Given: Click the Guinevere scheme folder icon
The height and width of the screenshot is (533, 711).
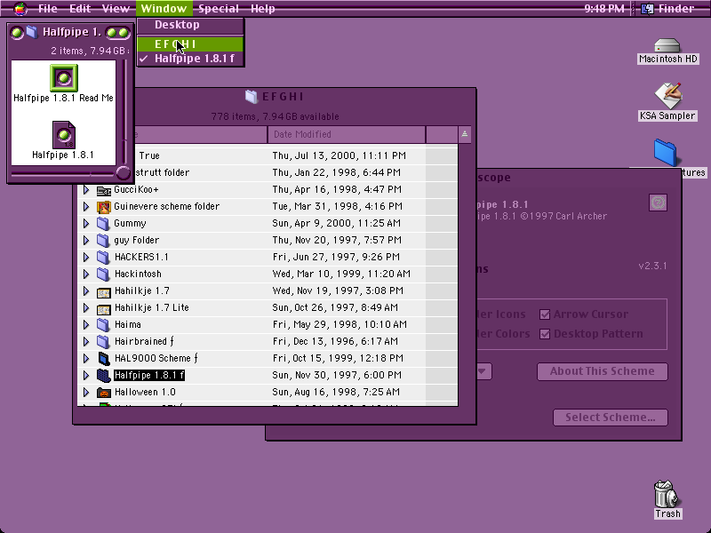Looking at the screenshot, I should pyautogui.click(x=104, y=207).
